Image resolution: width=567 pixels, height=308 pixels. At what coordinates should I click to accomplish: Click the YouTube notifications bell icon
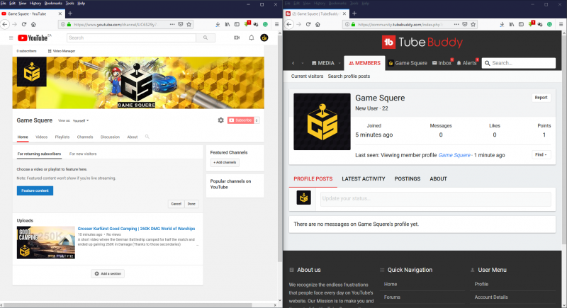[251, 38]
